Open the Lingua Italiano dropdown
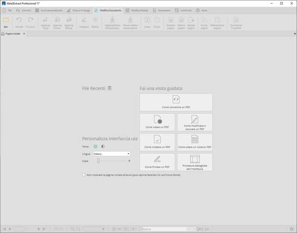The height and width of the screenshot is (233, 297). pos(111,154)
